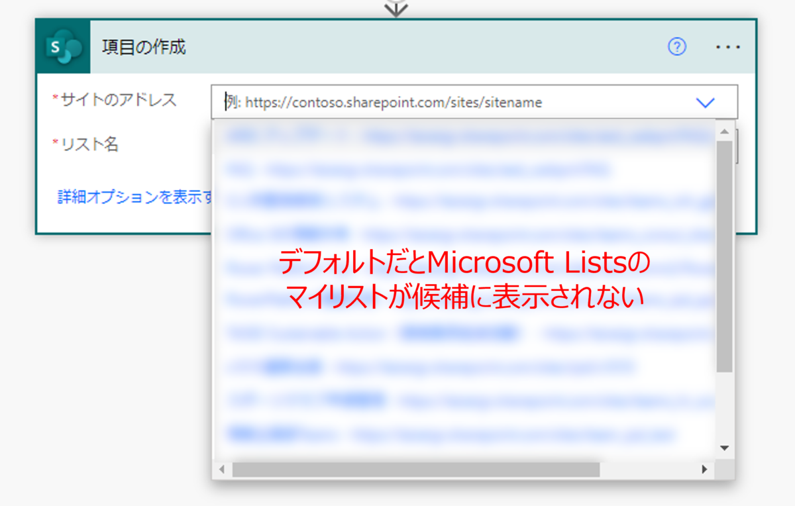Click the horizontal scroll right arrow
The image size is (795, 506).
(705, 469)
